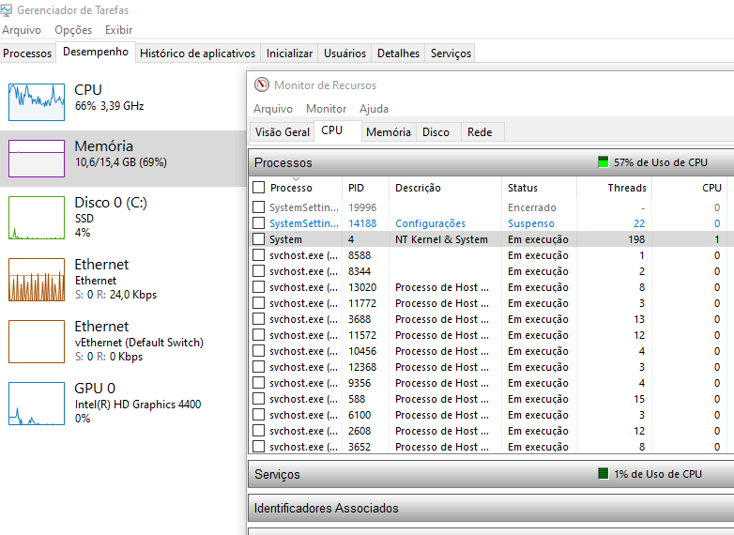The image size is (734, 535).
Task: Check the box for svchost.exe PID 3652
Action: click(258, 447)
